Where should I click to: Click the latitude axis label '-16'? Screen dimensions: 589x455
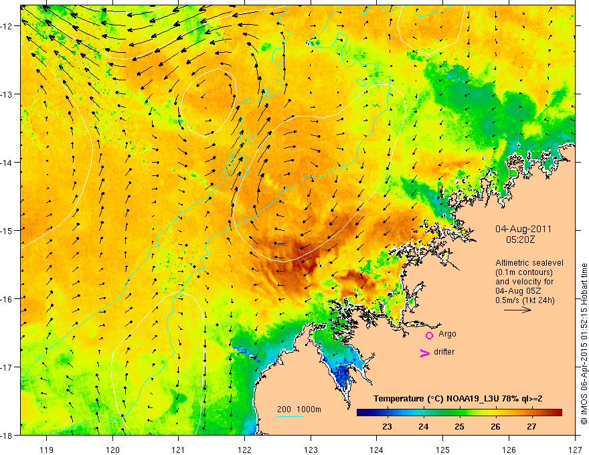(x=7, y=299)
